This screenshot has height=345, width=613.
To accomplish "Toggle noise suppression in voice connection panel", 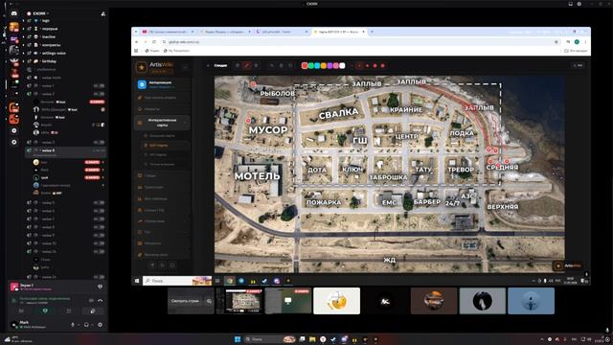I will pyautogui.click(x=91, y=300).
